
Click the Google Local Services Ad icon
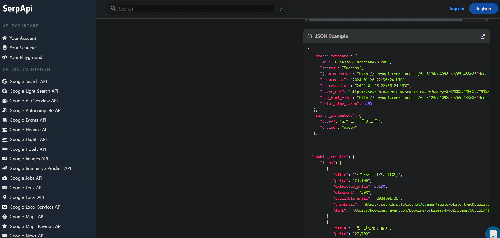[x=5, y=207]
